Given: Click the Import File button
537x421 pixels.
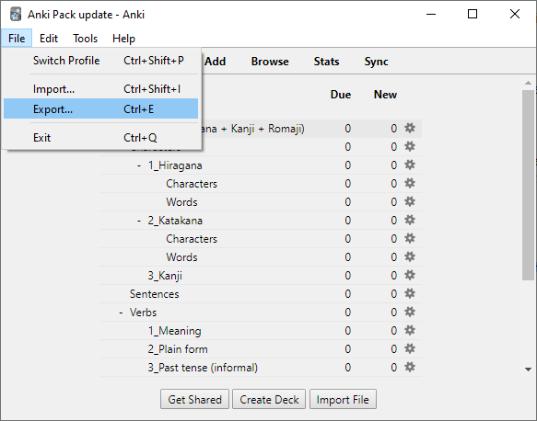Looking at the screenshot, I should [343, 399].
